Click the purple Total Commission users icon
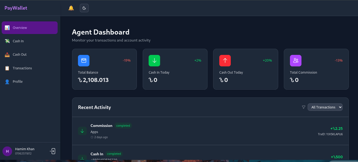This screenshot has width=358, height=162. pos(296,60)
